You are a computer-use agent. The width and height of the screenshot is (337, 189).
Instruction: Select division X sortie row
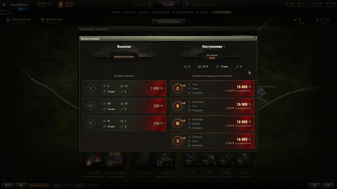tap(124, 88)
